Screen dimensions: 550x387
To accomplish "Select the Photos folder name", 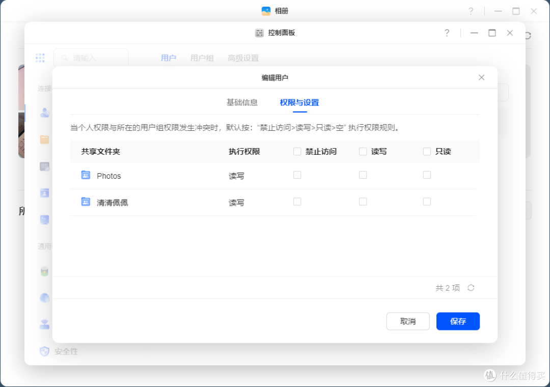I will coord(109,176).
